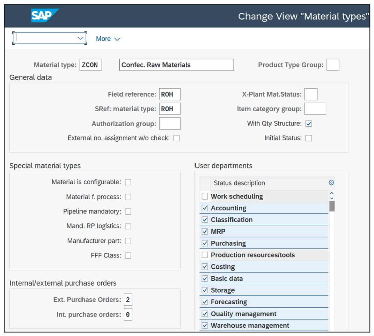Viewport: 374px width, 336px height.
Task: Check the FFF Class checkbox
Action: point(128,255)
